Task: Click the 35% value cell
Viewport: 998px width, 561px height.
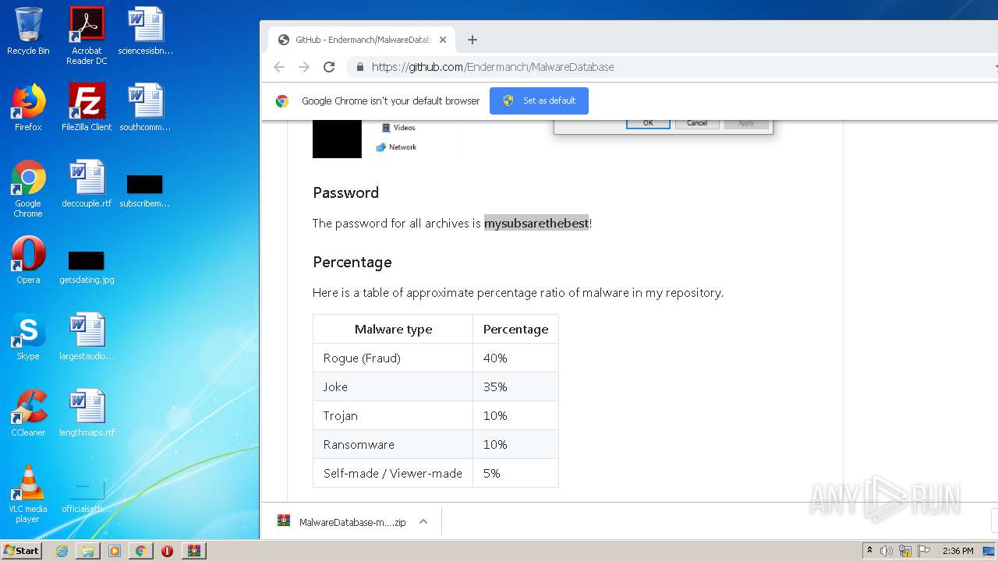Action: [x=515, y=387]
